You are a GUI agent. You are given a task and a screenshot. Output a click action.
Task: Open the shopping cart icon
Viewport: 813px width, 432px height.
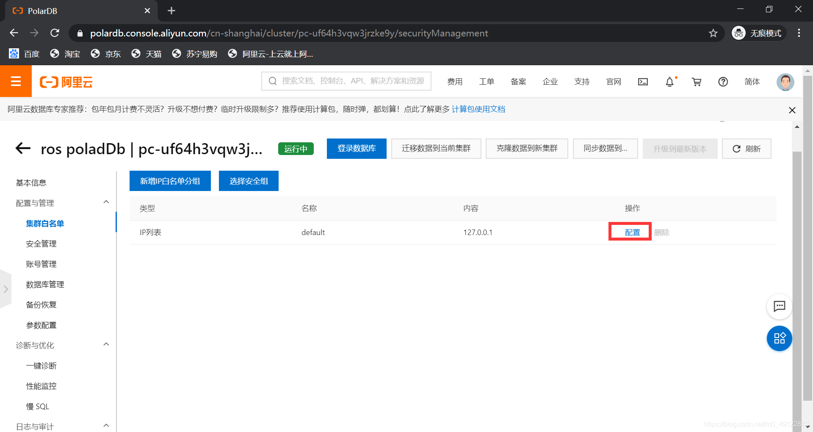(696, 82)
